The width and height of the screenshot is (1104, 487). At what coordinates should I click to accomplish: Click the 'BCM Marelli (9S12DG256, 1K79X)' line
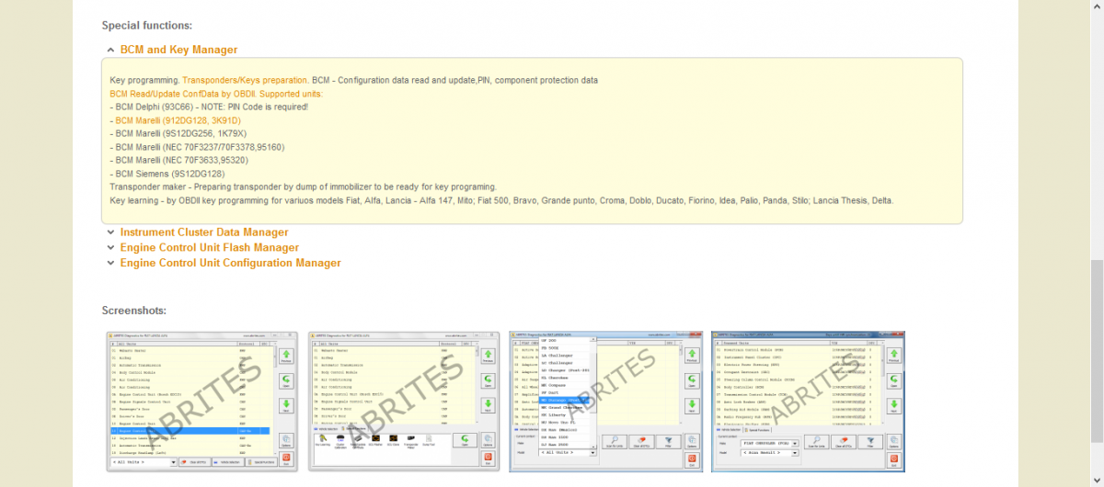pyautogui.click(x=178, y=134)
